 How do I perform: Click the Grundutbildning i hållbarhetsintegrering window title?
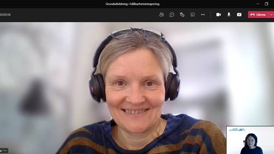132,4
